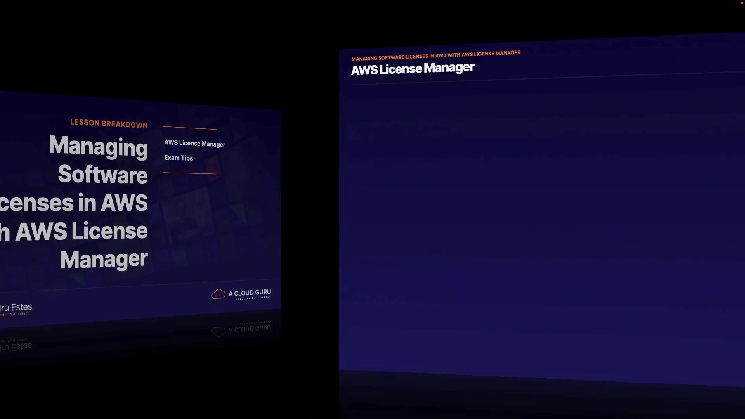Viewport: 745px width, 419px height.
Task: Click the orange 'MANAGING SOFTWARE LICENSES IN AWS' breadcrumb
Action: 436,55
